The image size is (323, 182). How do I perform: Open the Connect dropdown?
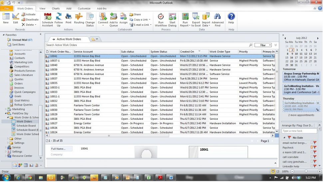click(103, 26)
